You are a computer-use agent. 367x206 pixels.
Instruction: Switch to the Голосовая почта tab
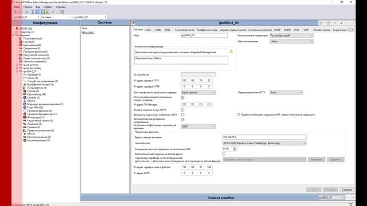(x=185, y=30)
